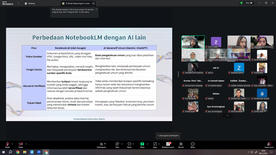Viewport: 276px width, 155px height.
Task: Click the green security shield icon
Action: pos(241,3)
